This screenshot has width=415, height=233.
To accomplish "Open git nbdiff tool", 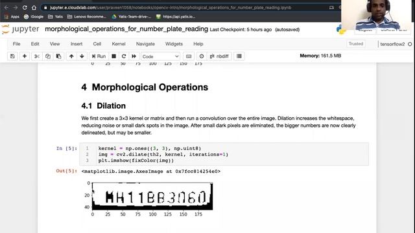I will [x=219, y=56].
